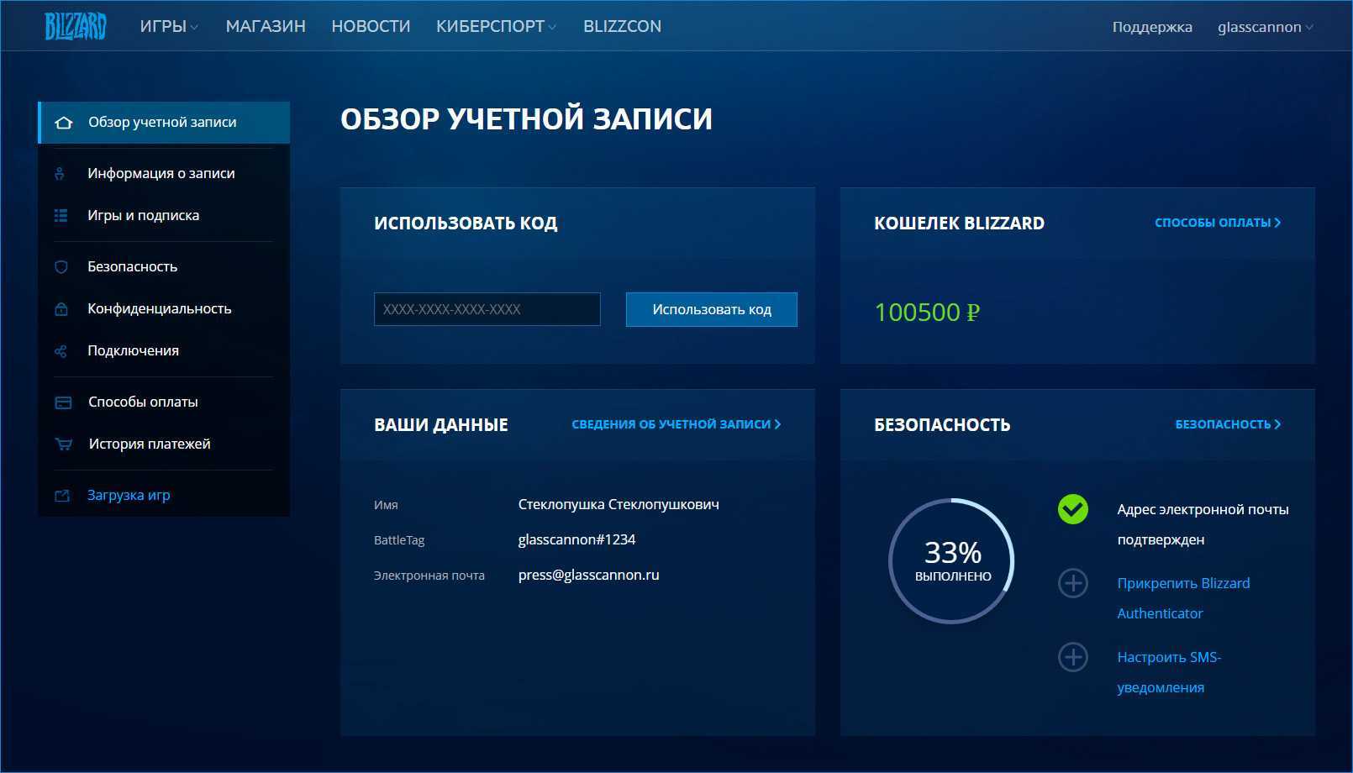Expand the ИГРЫ dropdown in top navigation
Viewport: 1353px width, 773px height.
[x=169, y=26]
